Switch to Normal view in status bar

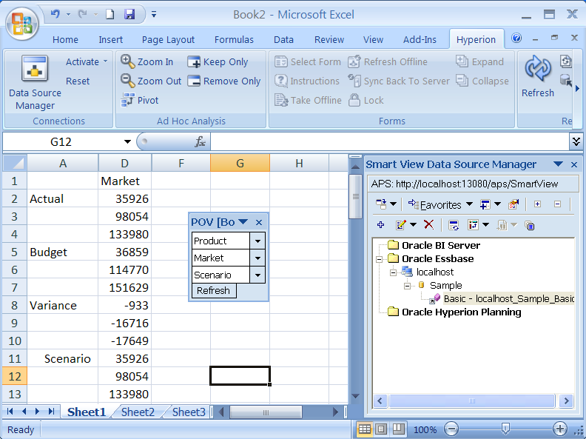tap(365, 429)
